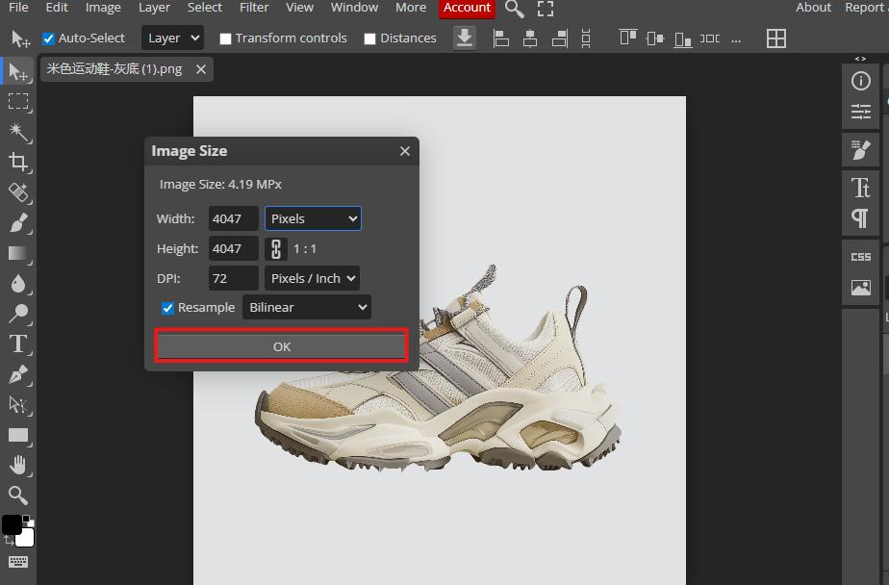This screenshot has width=889, height=585.
Task: Enable Transform controls checkbox
Action: click(225, 38)
